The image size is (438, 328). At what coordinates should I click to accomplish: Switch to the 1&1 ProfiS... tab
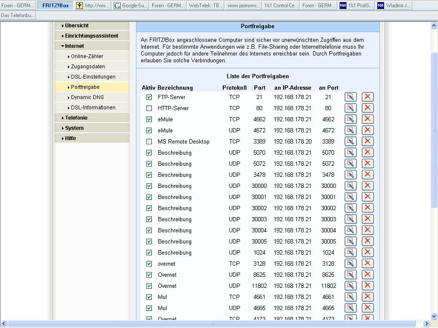point(356,6)
